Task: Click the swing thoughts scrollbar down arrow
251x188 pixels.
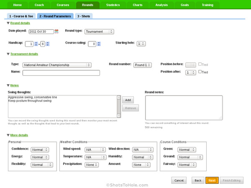Action: [x=119, y=116]
